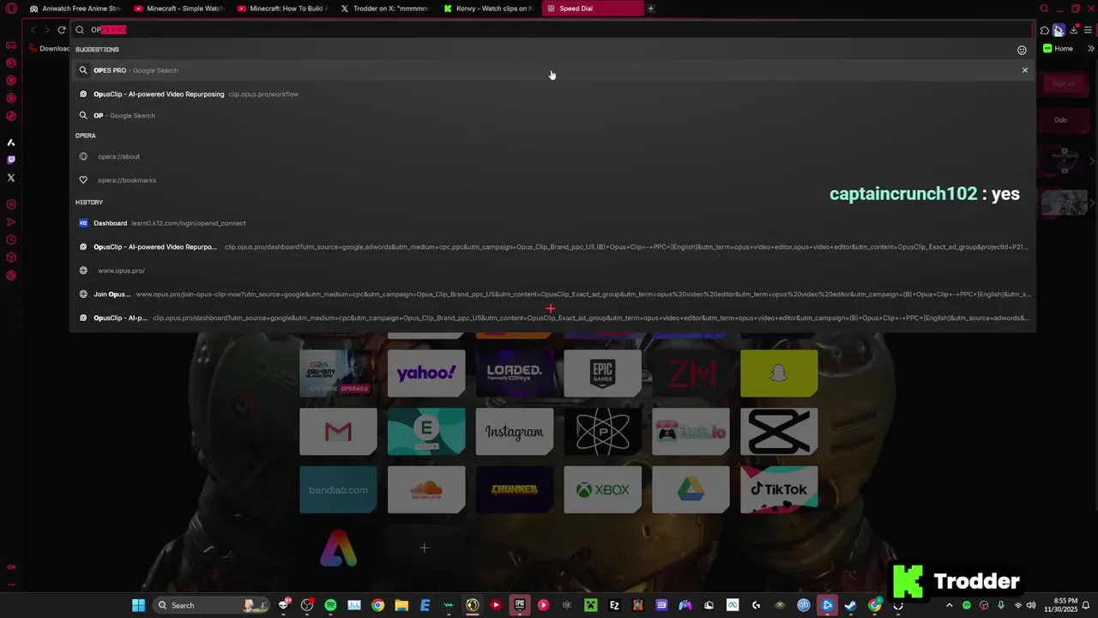Open the Google Ads speed dial tile
This screenshot has height=618, width=1098.
click(338, 548)
